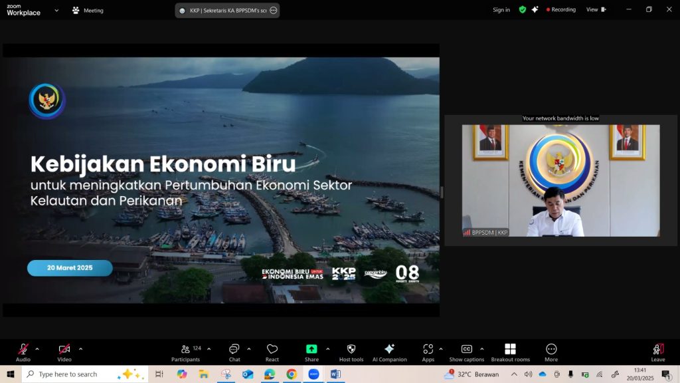Click the green Share screen icon
Image resolution: width=680 pixels, height=383 pixels.
point(311,350)
